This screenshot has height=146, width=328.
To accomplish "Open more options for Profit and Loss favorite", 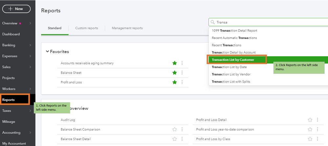I will pyautogui.click(x=182, y=82).
